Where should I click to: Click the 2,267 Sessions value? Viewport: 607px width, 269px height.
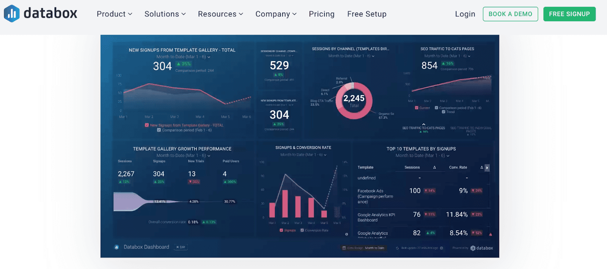(x=126, y=174)
